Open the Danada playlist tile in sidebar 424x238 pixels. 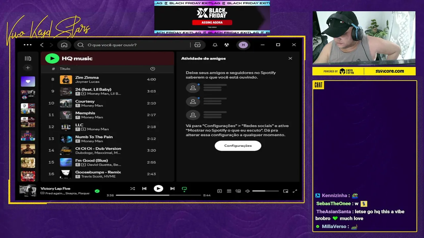tap(28, 176)
